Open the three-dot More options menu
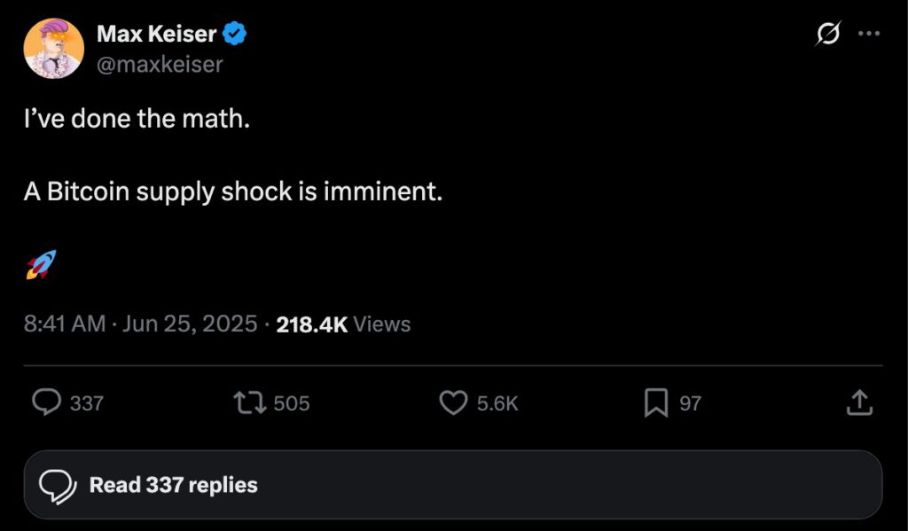The width and height of the screenshot is (908, 531). click(x=869, y=35)
